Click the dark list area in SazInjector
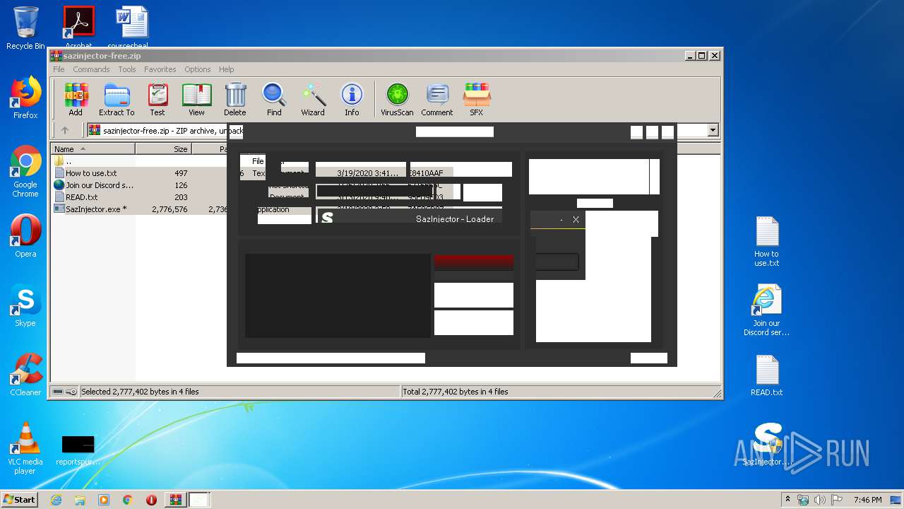 (338, 296)
